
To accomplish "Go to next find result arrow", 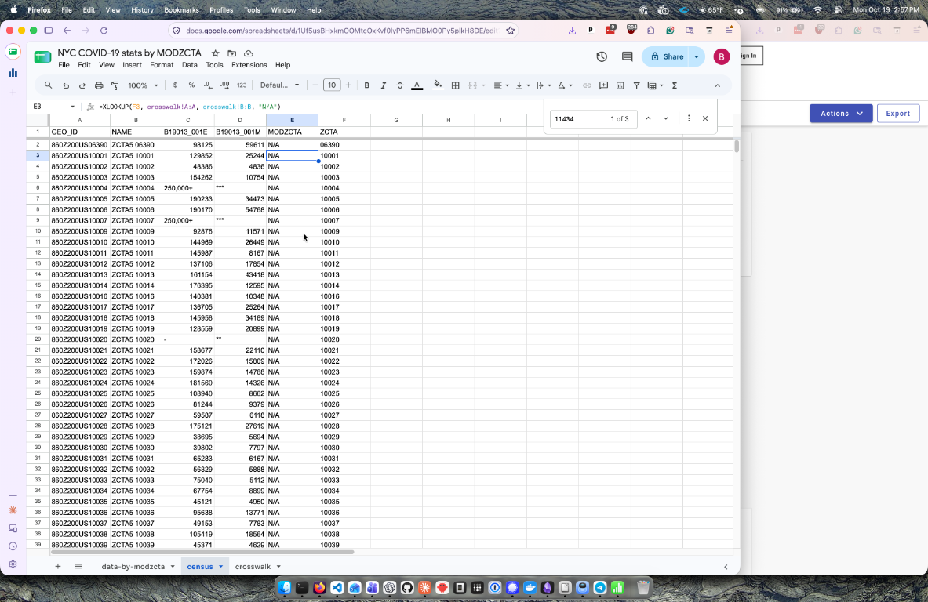I will click(666, 119).
